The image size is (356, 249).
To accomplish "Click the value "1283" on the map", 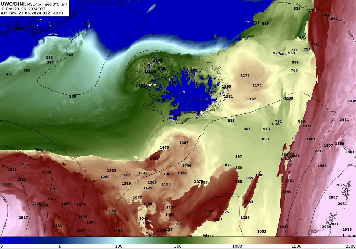I will [x=112, y=171].
